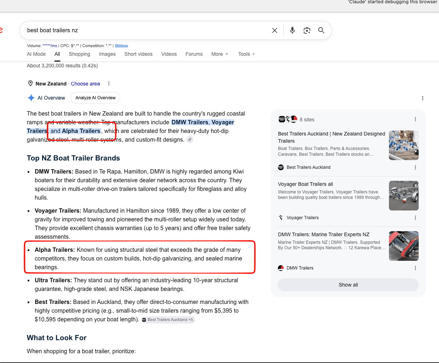Switch to AI Mode tab
The width and height of the screenshot is (439, 363).
(36, 54)
